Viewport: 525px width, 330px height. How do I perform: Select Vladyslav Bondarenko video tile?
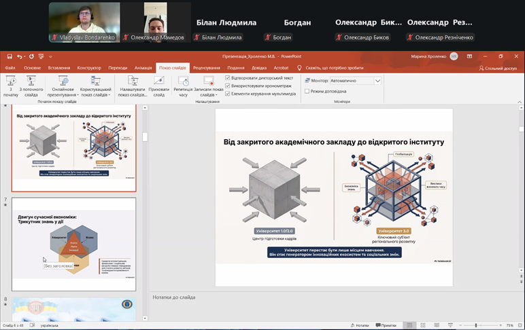(x=84, y=22)
